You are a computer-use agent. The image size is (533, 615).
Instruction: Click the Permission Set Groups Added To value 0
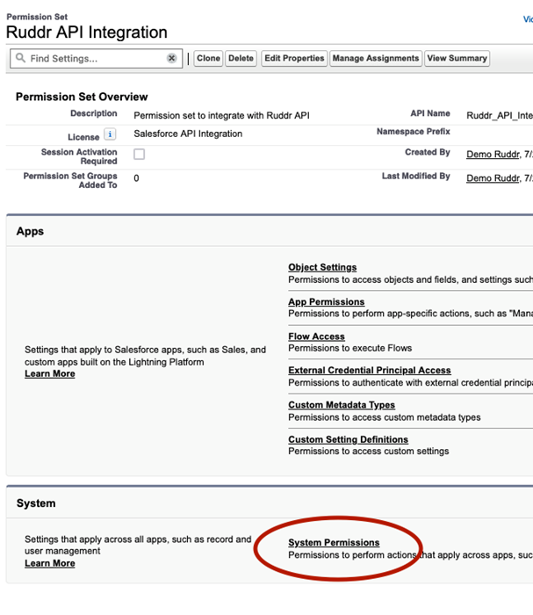pos(136,178)
